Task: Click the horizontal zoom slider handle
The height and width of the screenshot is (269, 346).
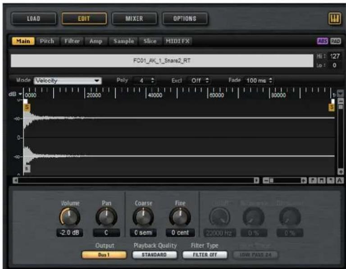Action: tap(271, 181)
